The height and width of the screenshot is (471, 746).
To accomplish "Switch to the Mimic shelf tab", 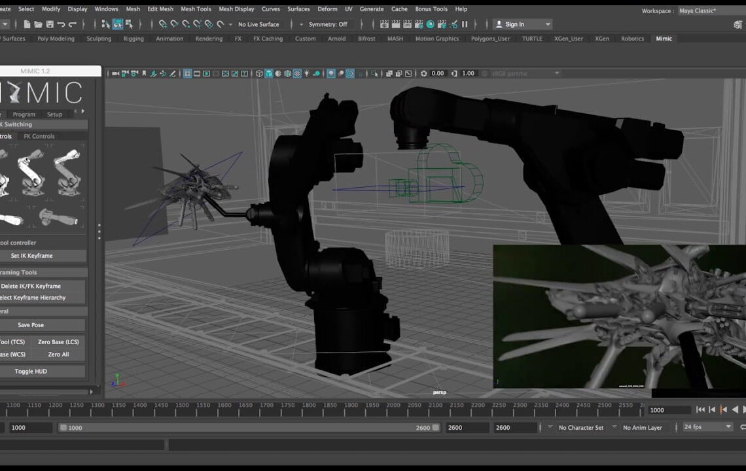I will point(664,39).
